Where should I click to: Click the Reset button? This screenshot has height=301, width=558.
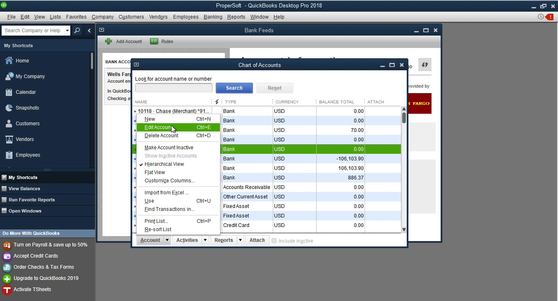[x=274, y=88]
